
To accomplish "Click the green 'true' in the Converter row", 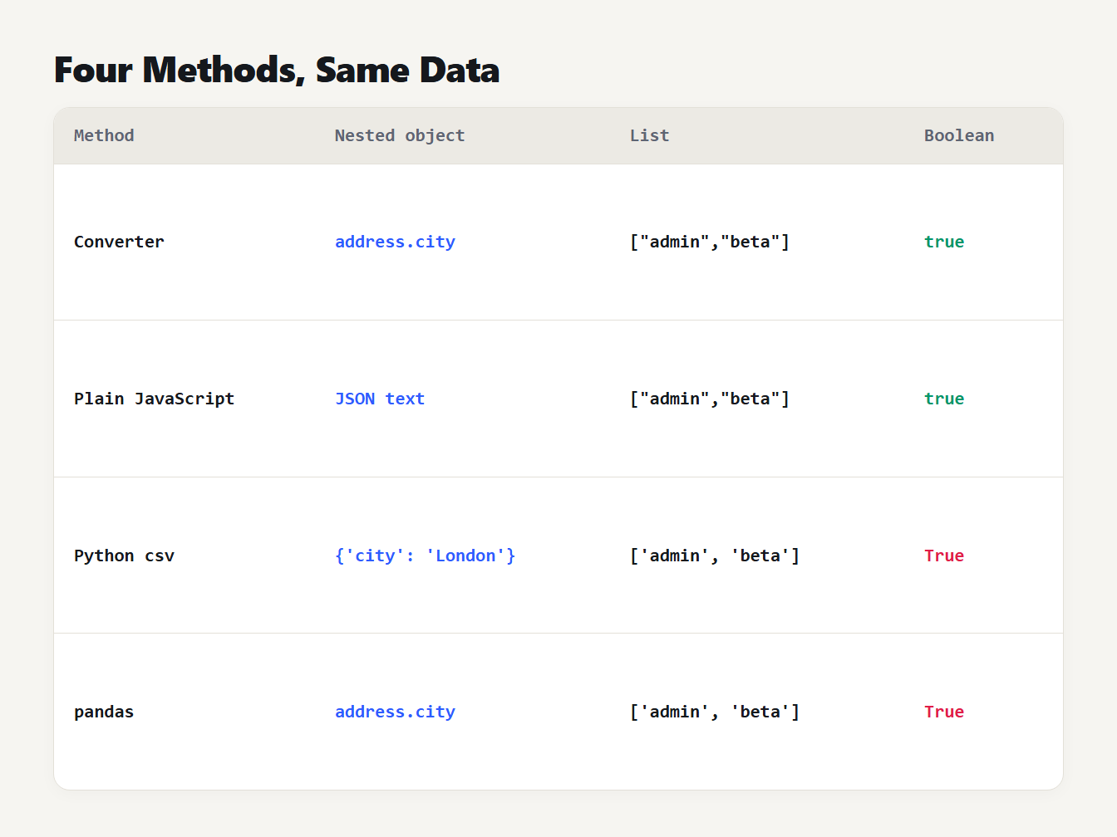I will (x=944, y=242).
